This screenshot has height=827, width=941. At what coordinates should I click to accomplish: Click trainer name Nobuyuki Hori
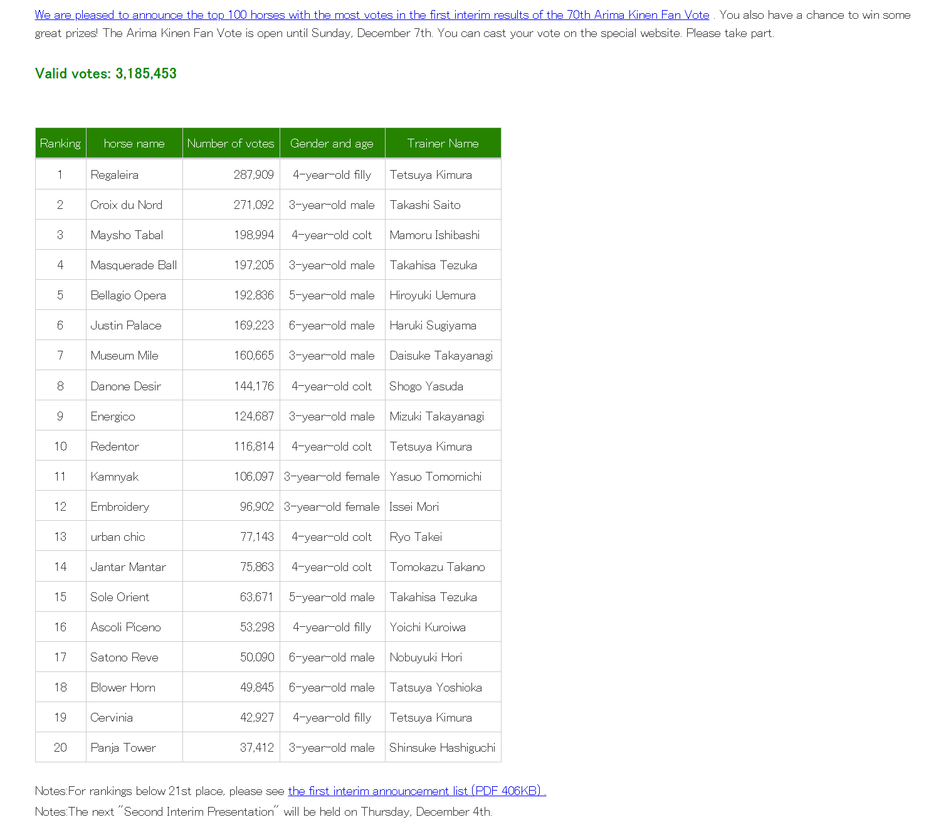(426, 657)
